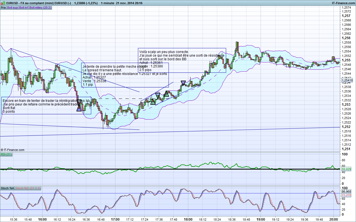356x222 pixels.
Task: Click the 21 nov. 2014 20:16 timestamp
Action: pyautogui.click(x=129, y=3)
